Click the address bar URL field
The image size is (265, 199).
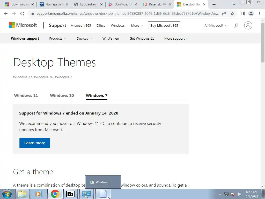128,13
